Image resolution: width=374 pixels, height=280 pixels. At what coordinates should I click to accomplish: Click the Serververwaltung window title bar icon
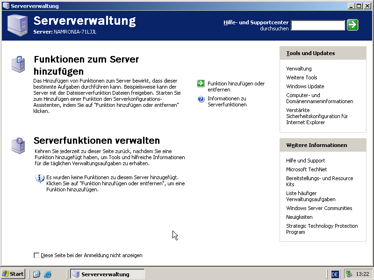click(5, 6)
